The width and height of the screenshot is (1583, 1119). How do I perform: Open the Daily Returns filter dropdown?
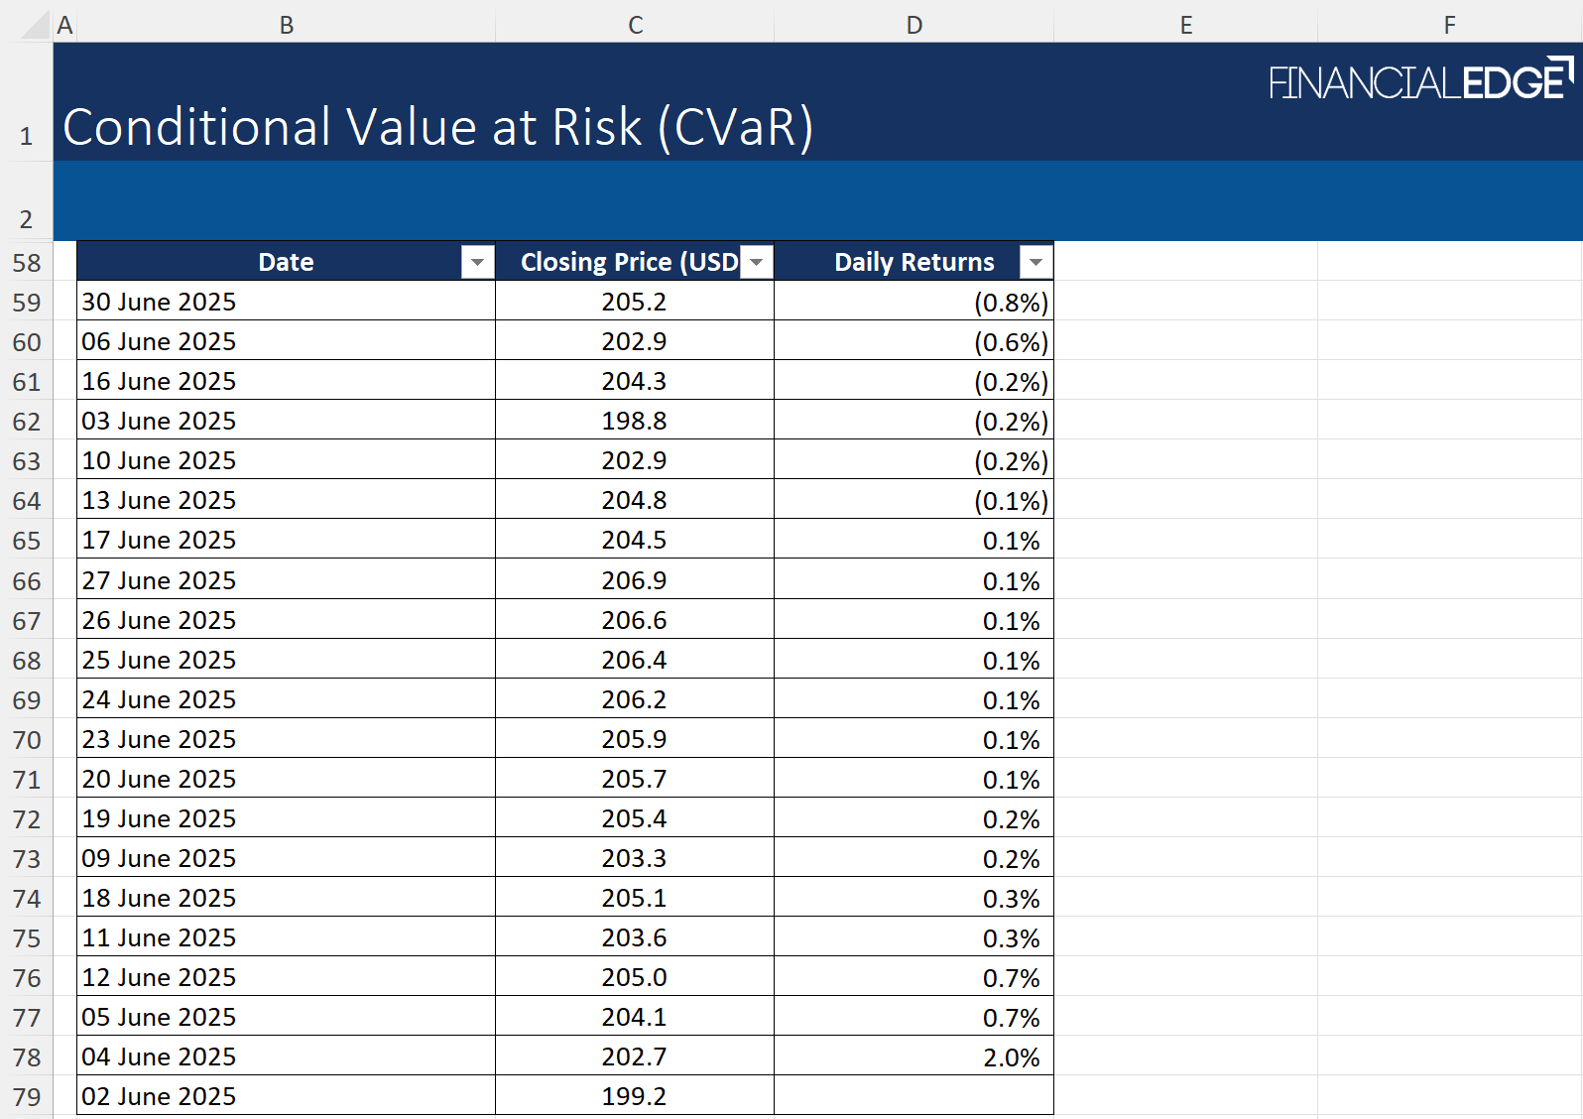click(1035, 262)
